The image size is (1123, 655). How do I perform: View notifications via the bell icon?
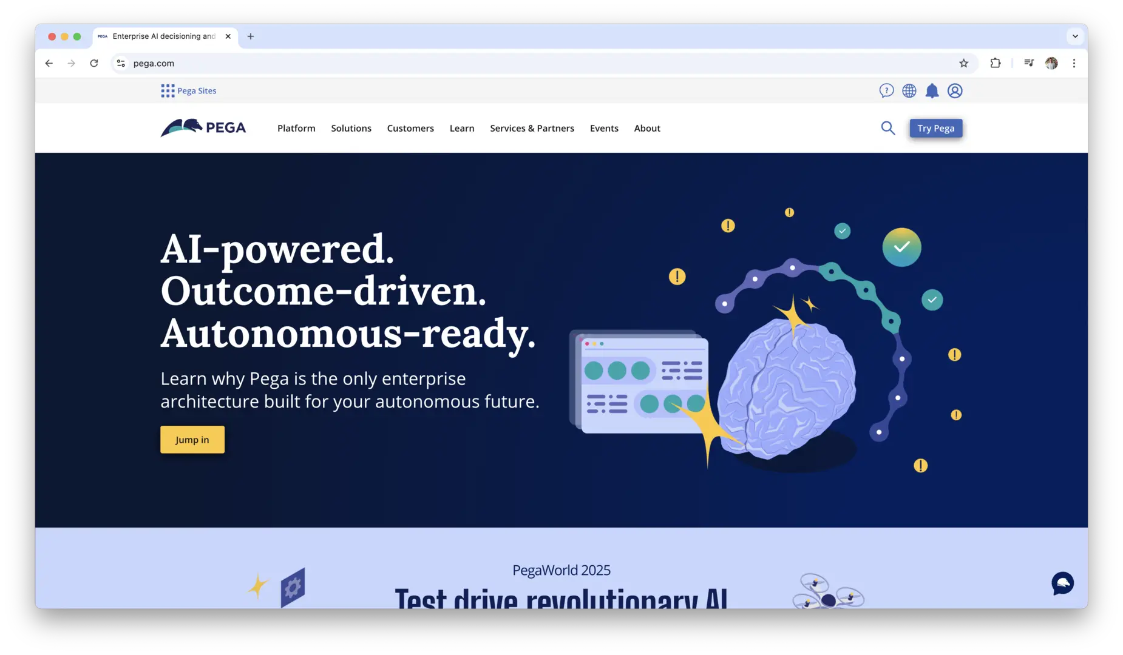click(932, 91)
